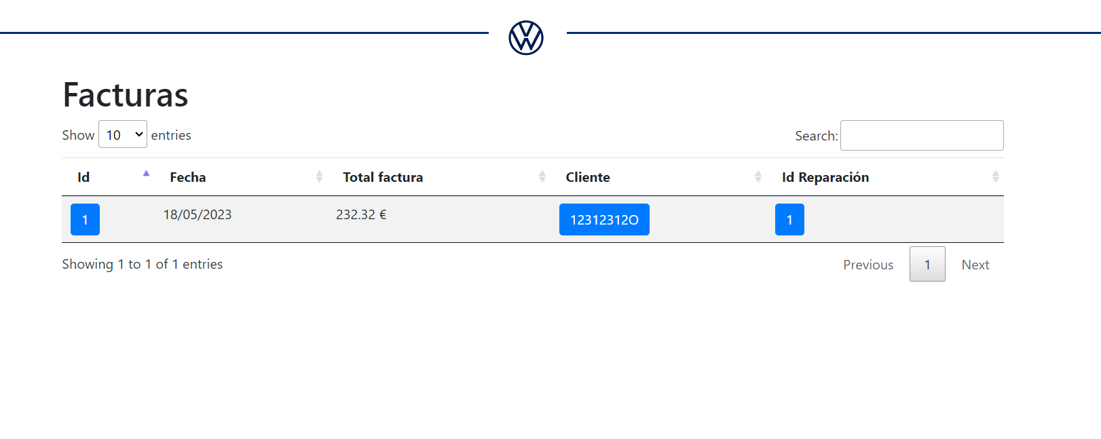Click the 'Search:' label
The height and width of the screenshot is (439, 1101).
(816, 136)
